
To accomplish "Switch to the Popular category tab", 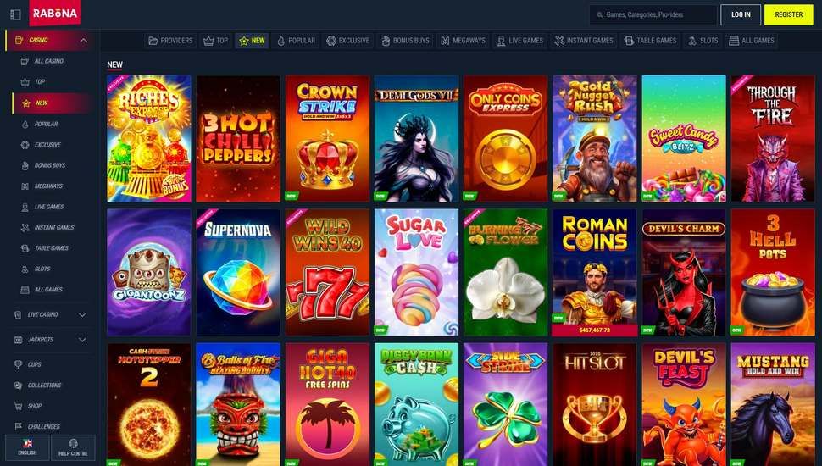I will pyautogui.click(x=297, y=41).
